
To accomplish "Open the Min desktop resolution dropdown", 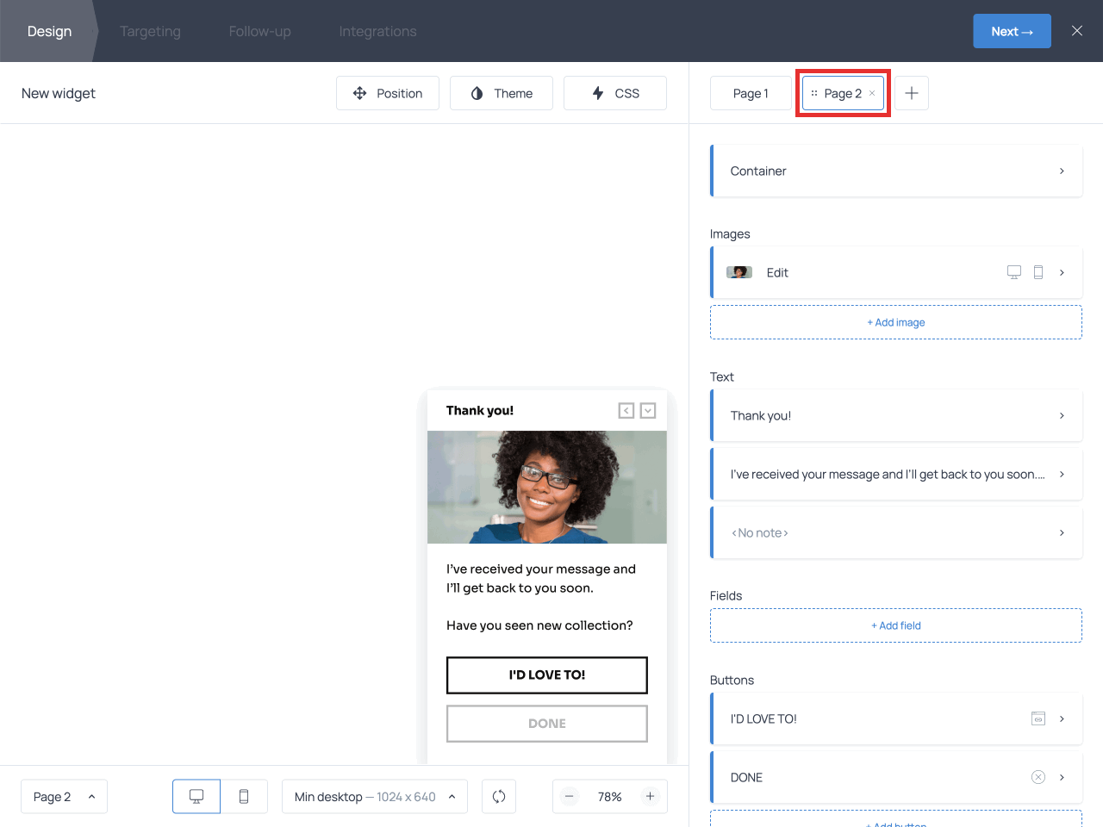I will coord(374,796).
